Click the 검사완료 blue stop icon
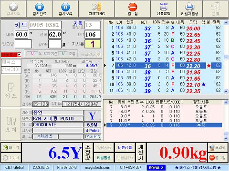This screenshot has height=171, width=229. [x=40, y=7]
